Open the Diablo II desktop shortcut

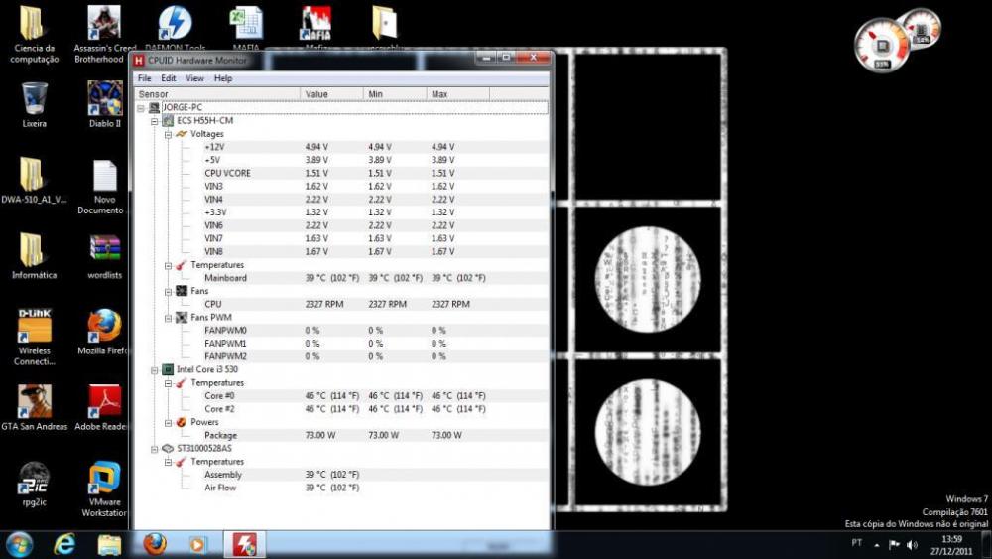(x=104, y=99)
